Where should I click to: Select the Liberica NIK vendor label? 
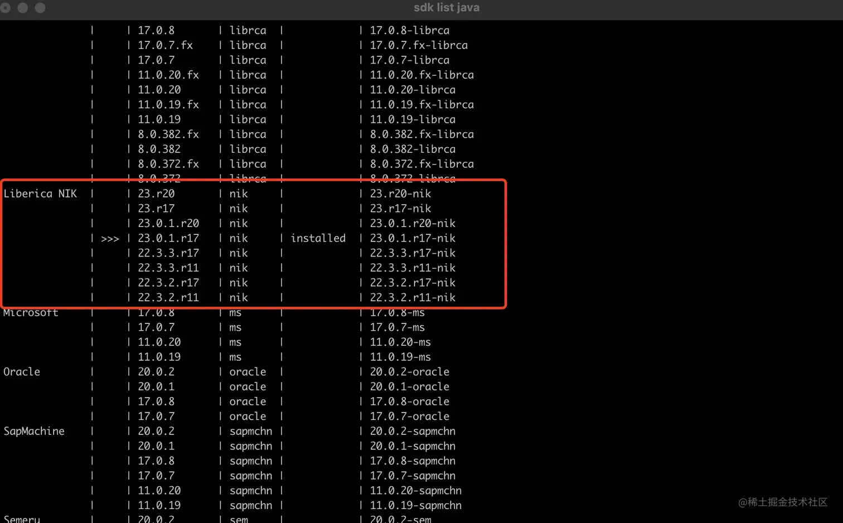point(41,193)
